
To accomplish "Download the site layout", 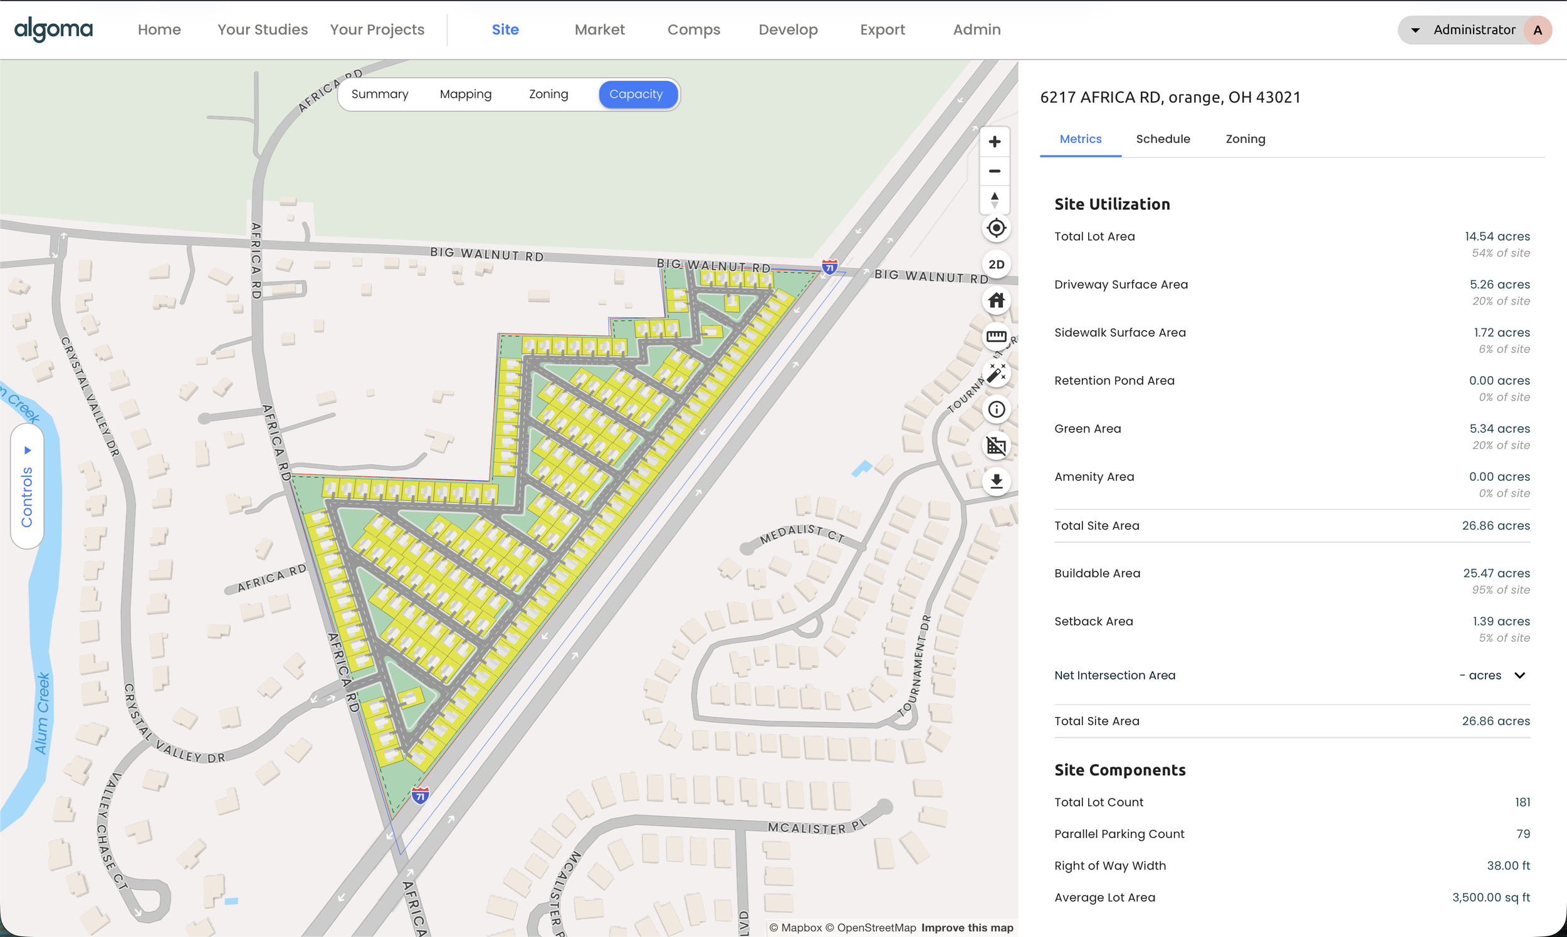I will (996, 481).
